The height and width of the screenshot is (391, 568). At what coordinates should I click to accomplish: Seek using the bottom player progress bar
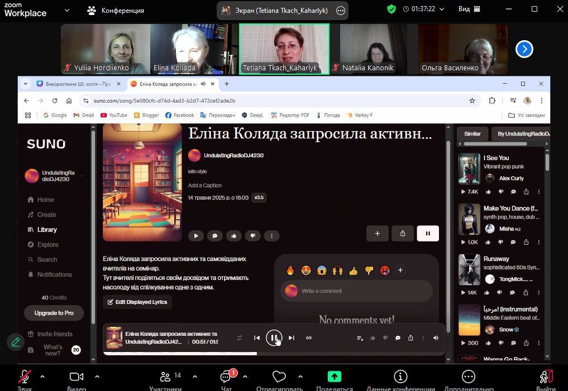[274, 354]
